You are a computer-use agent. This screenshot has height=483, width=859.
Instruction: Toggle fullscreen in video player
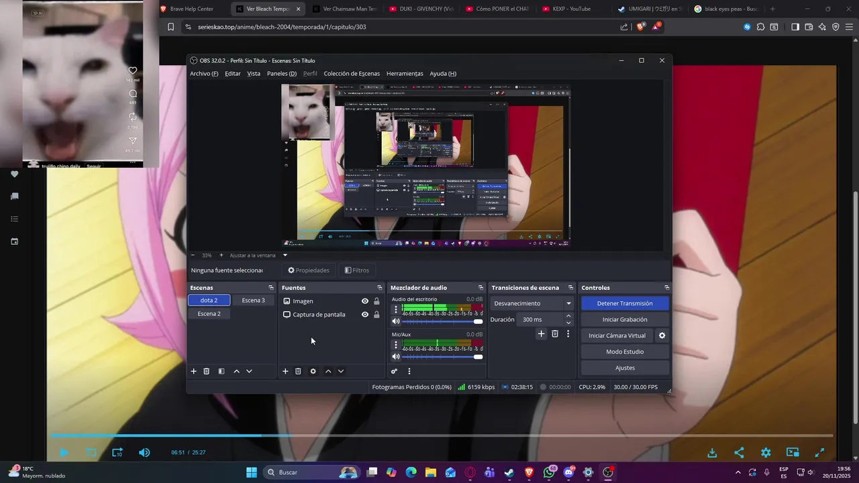point(819,453)
